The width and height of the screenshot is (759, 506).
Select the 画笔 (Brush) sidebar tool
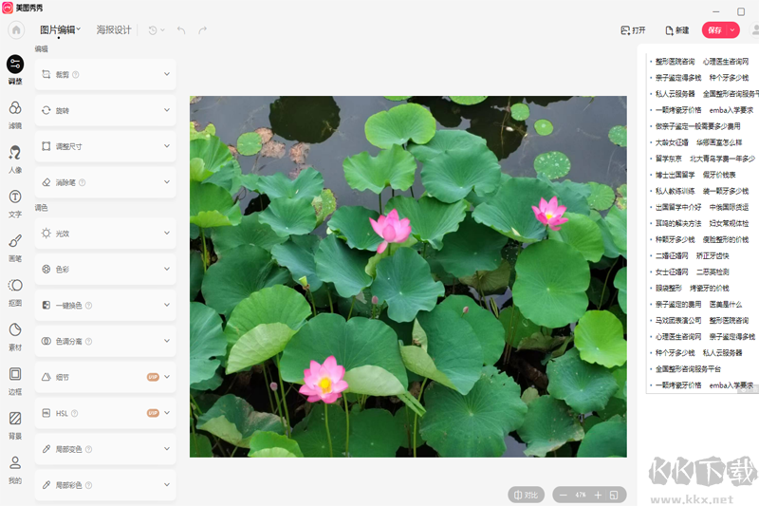point(15,248)
